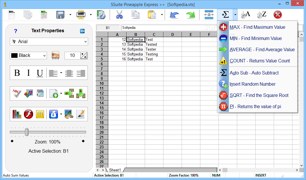Sort descending Z icon
Image resolution: width=306 pixels, height=180 pixels.
(262, 15)
